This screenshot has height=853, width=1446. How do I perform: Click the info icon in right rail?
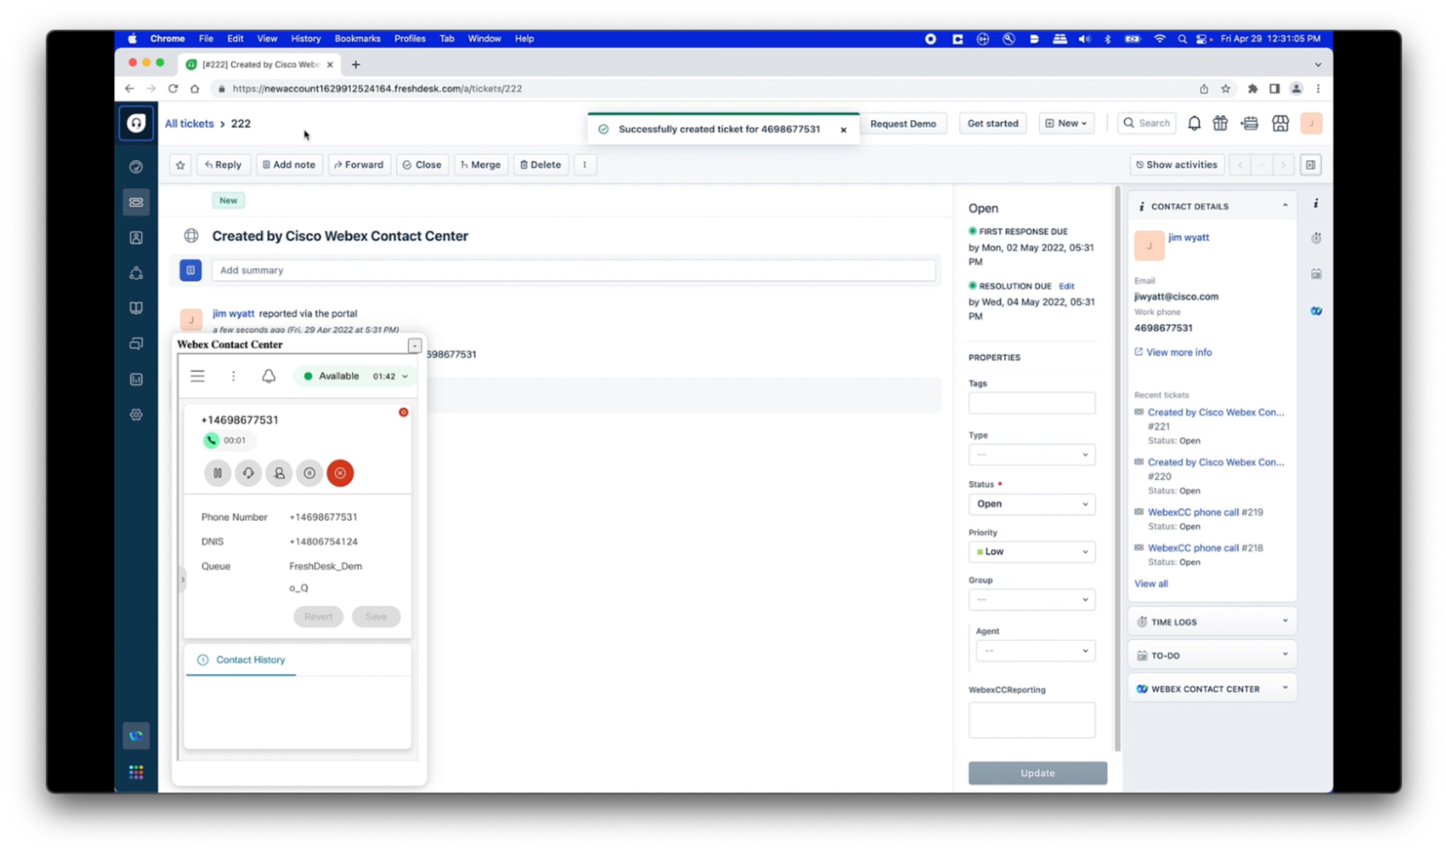pyautogui.click(x=1316, y=204)
